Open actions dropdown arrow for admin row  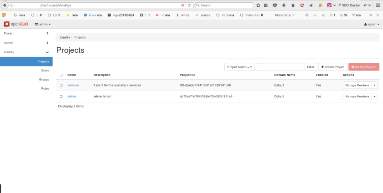(374, 96)
